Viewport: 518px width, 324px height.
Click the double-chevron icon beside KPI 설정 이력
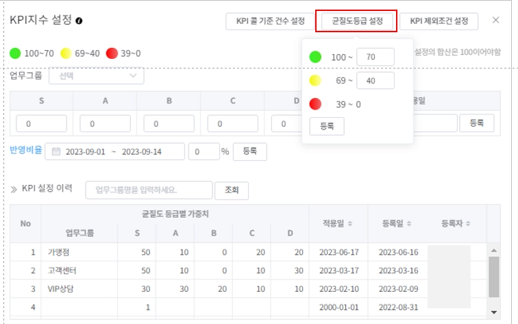point(14,189)
